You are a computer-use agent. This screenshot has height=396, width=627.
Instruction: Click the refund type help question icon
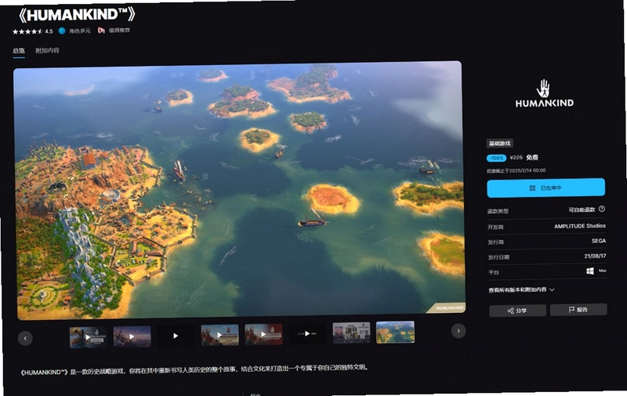pos(602,209)
